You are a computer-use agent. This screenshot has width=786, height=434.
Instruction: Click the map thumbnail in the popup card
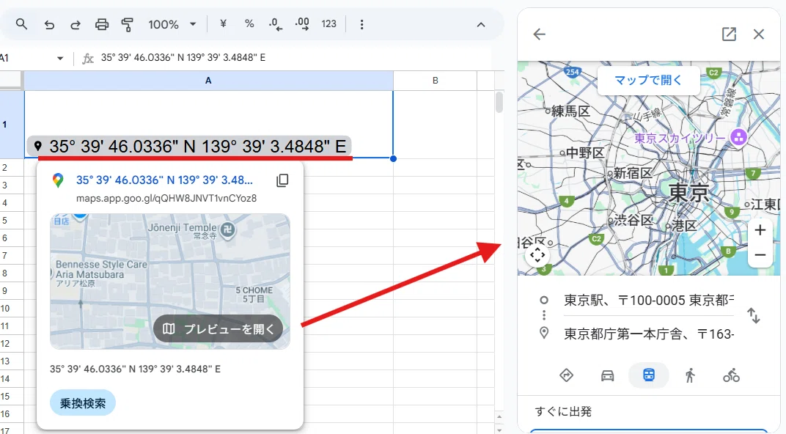[170, 282]
